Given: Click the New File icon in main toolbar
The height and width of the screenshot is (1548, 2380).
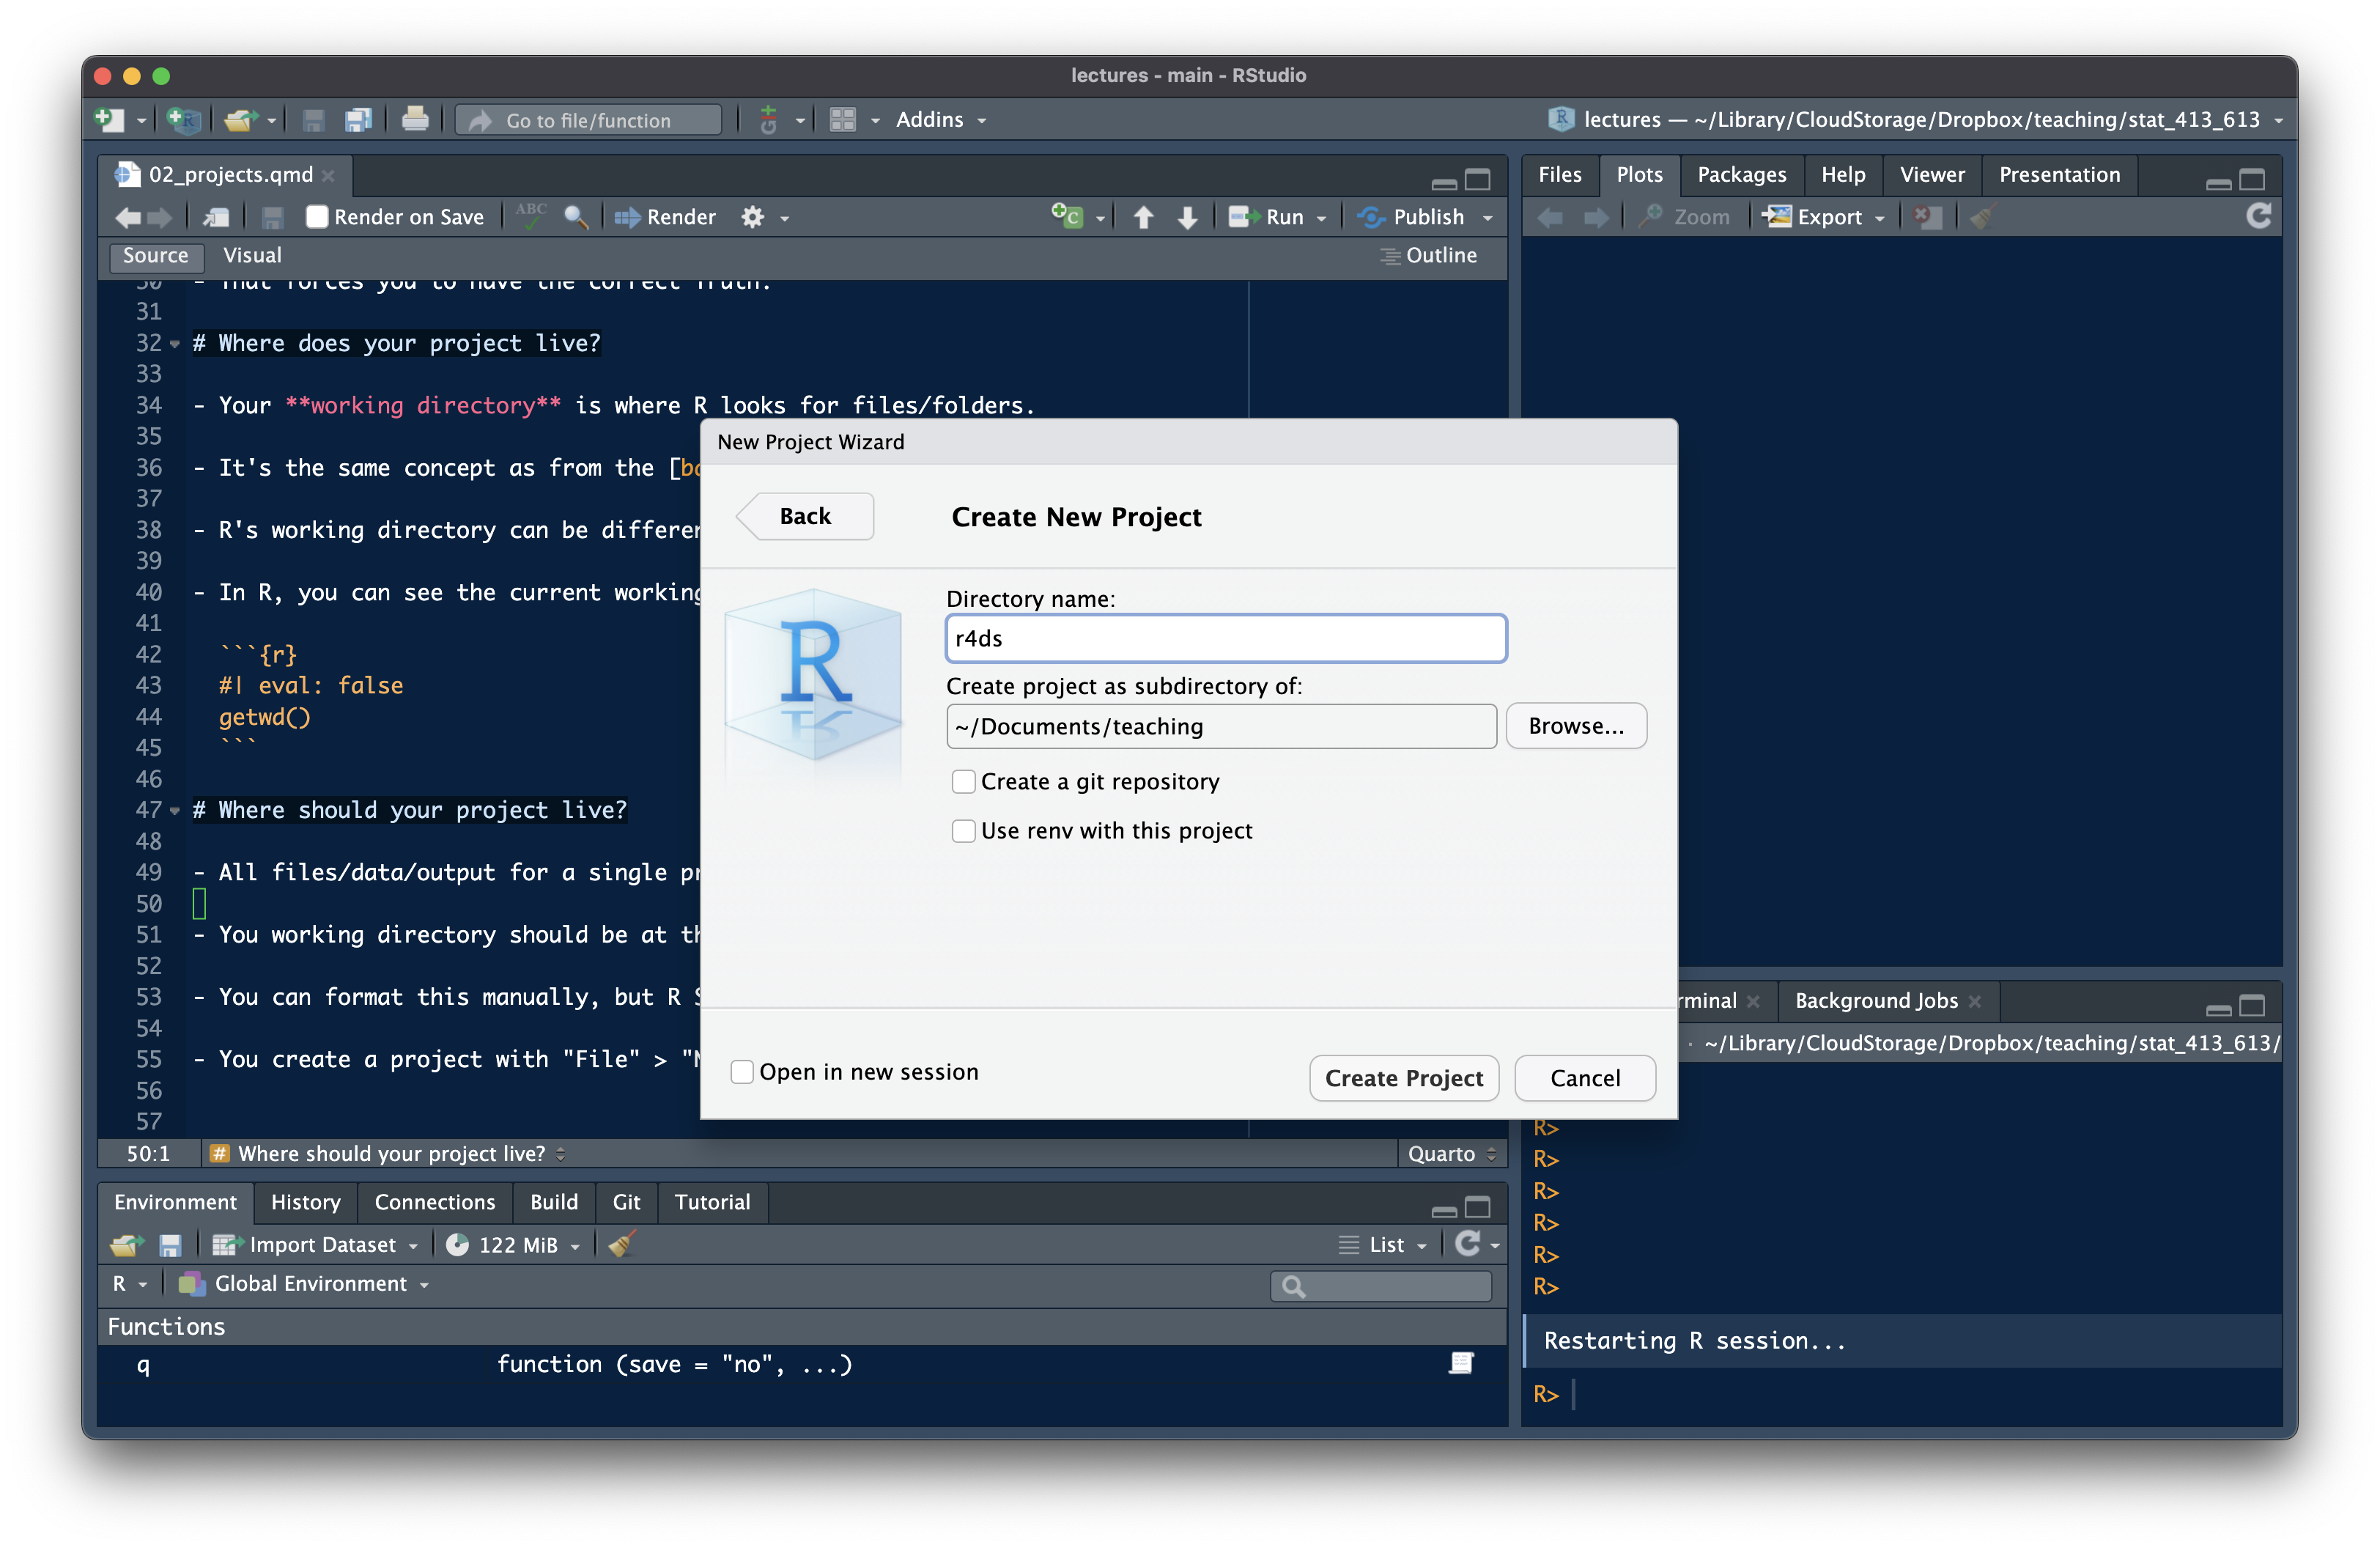Looking at the screenshot, I should pos(109,120).
